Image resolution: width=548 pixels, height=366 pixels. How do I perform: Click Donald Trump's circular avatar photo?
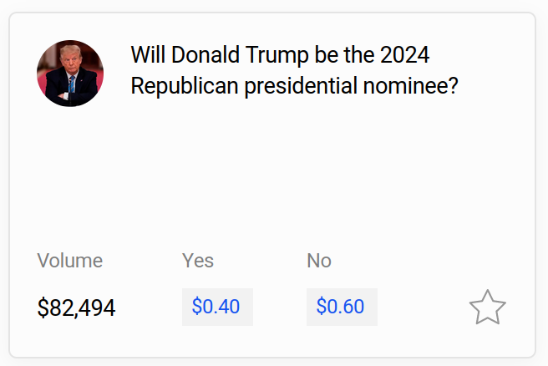point(70,74)
